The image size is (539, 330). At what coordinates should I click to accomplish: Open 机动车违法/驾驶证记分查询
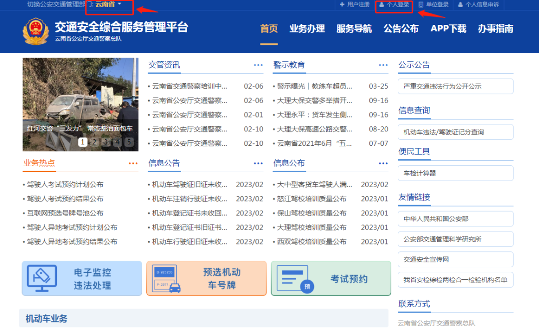(456, 132)
